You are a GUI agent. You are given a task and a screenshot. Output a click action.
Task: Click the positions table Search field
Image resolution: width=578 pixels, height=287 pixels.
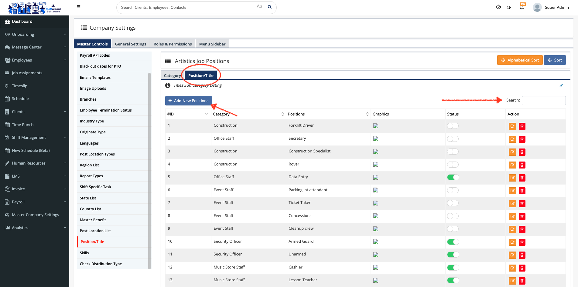[543, 100]
